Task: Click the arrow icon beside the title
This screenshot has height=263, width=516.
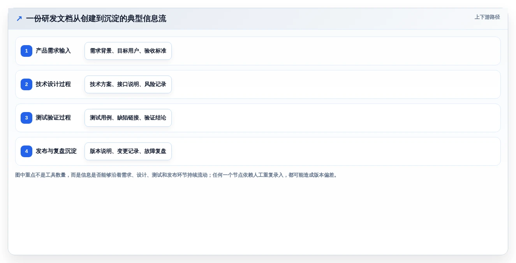Action: coord(19,19)
